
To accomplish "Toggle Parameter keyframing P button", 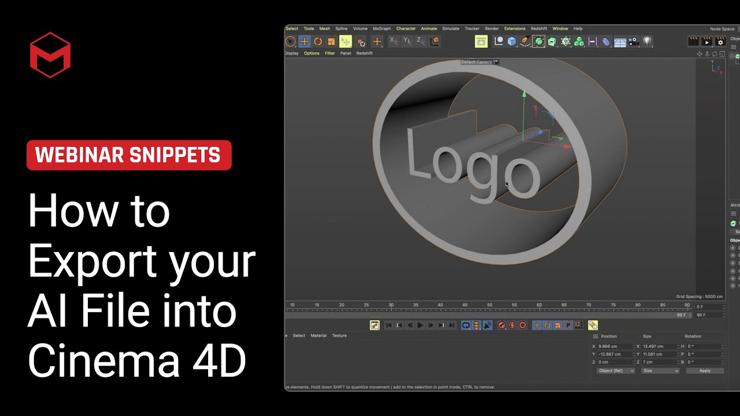I will (568, 325).
